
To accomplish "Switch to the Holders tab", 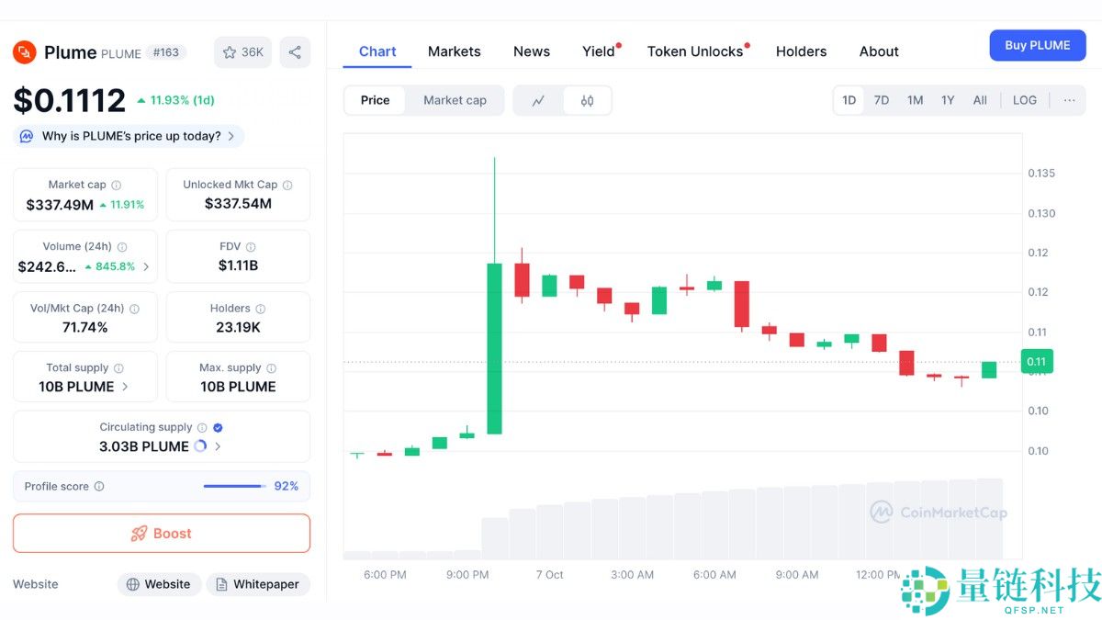I will 801,51.
